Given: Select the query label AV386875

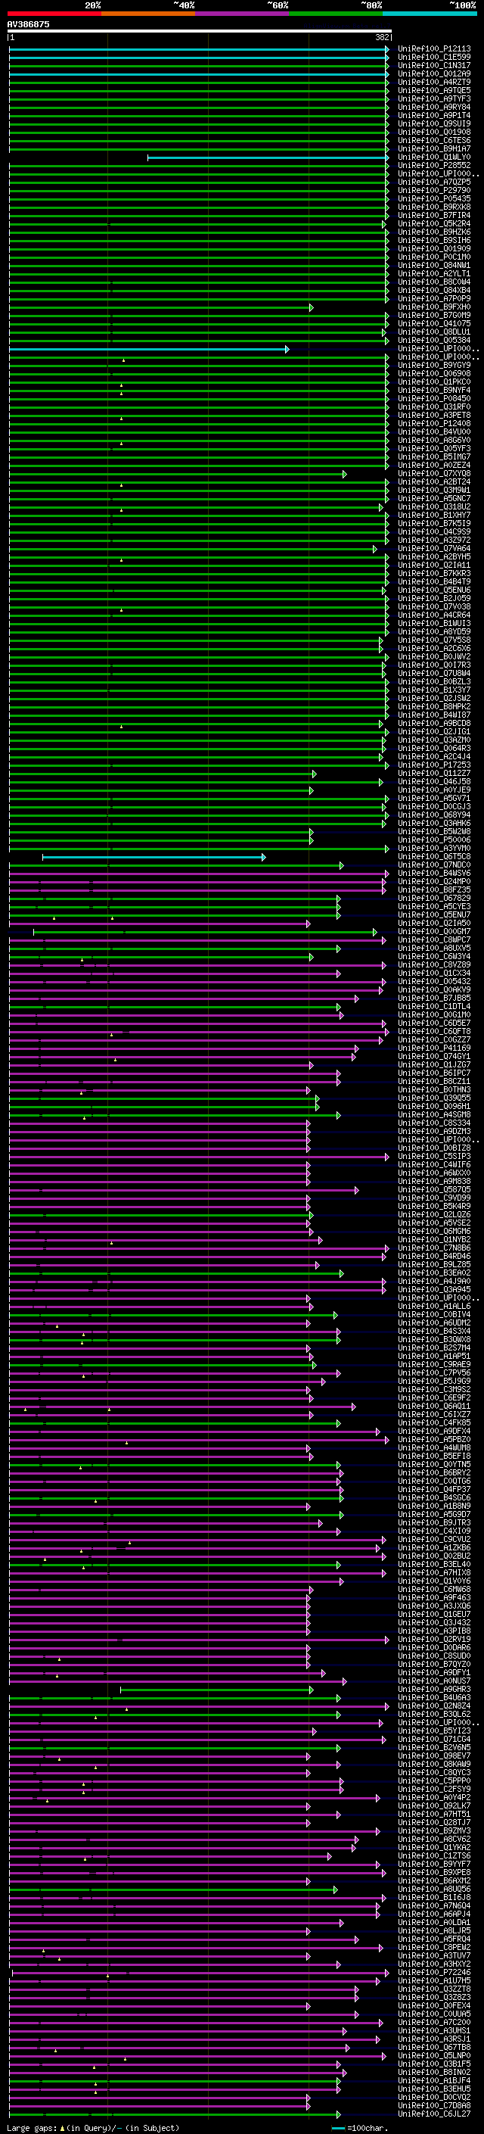Looking at the screenshot, I should pos(28,25).
